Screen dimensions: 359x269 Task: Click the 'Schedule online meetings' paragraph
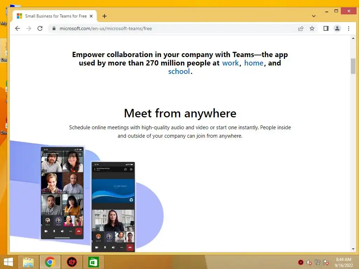click(180, 132)
